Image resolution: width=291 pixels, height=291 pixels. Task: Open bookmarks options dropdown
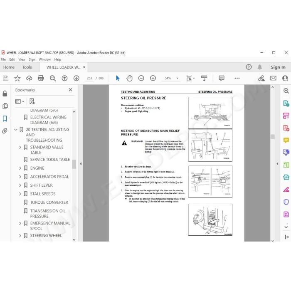pyautogui.click(x=20, y=101)
